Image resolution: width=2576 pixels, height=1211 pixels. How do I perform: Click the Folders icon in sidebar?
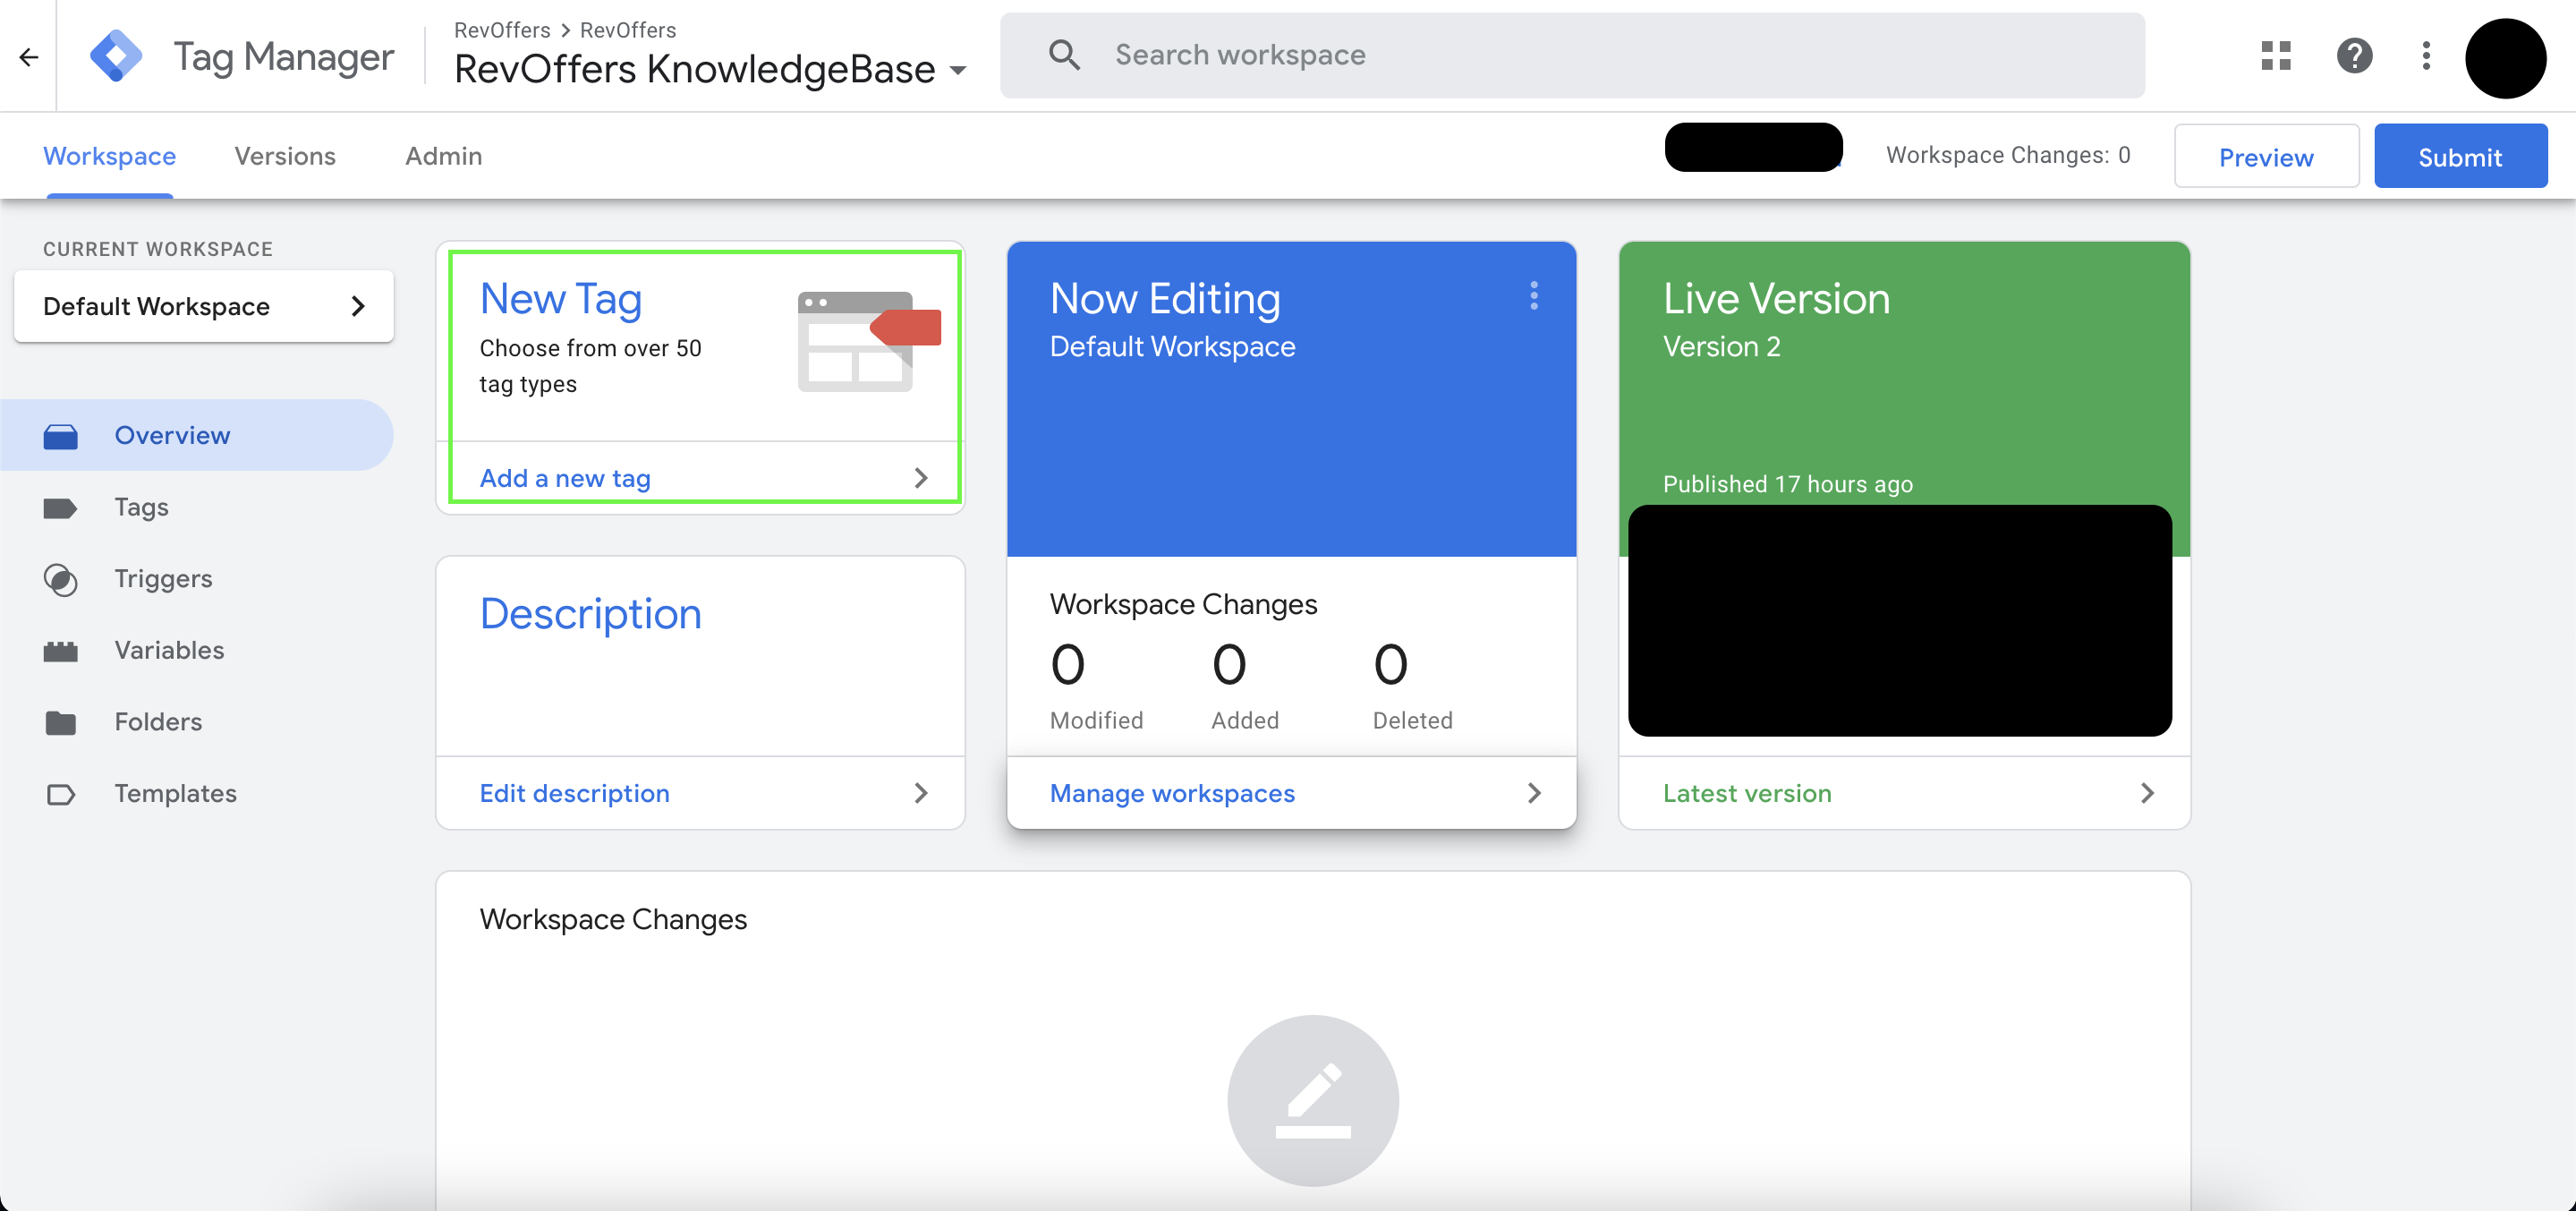pos(60,723)
